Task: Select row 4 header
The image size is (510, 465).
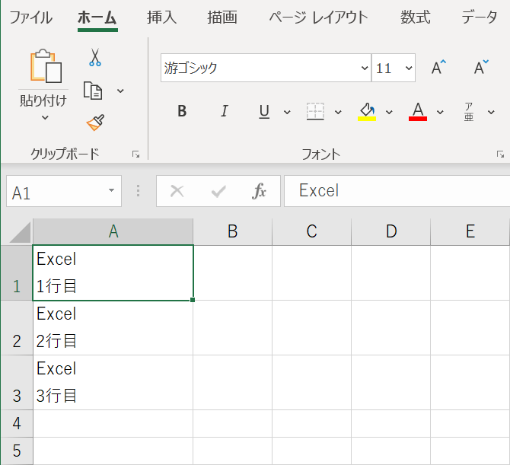Action: [x=17, y=423]
